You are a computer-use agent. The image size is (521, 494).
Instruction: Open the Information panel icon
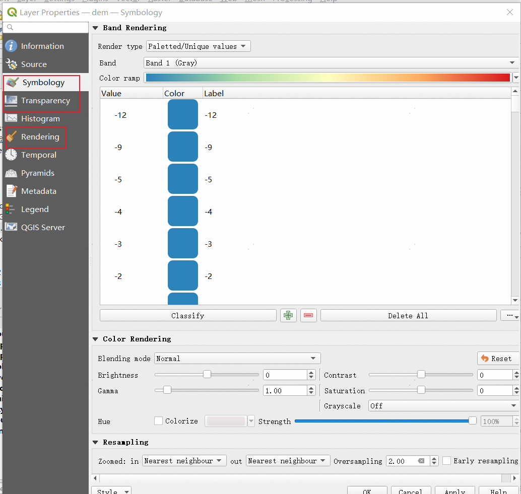[x=11, y=46]
